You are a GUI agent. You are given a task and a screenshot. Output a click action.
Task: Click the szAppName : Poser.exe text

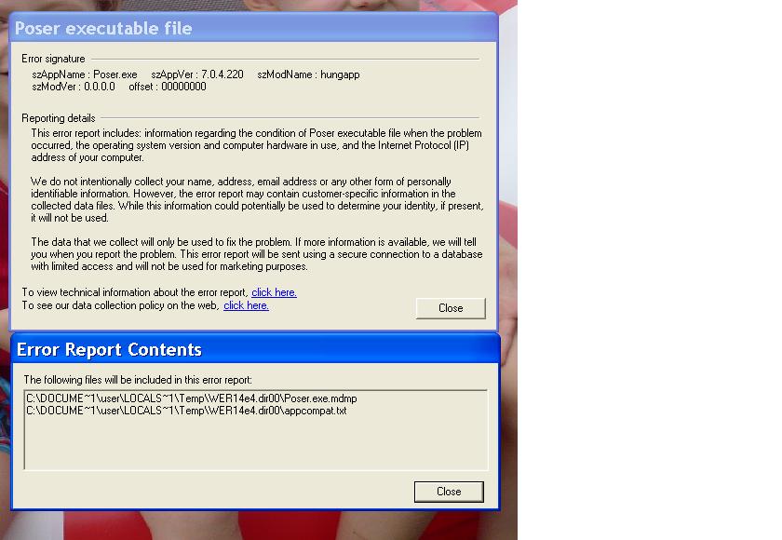point(85,74)
